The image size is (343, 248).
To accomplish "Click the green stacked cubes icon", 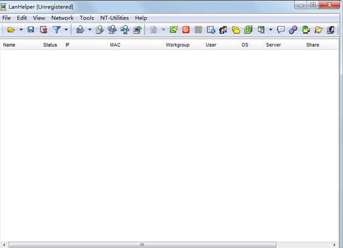I will (249, 30).
